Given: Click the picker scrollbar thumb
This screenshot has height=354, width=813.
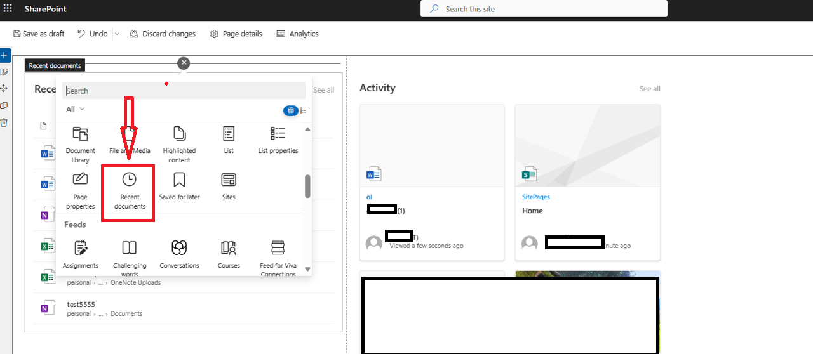Looking at the screenshot, I should [308, 186].
